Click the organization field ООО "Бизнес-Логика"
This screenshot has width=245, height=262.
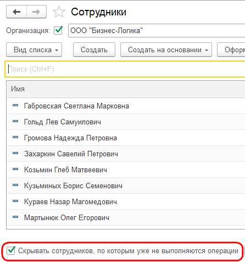(x=157, y=30)
